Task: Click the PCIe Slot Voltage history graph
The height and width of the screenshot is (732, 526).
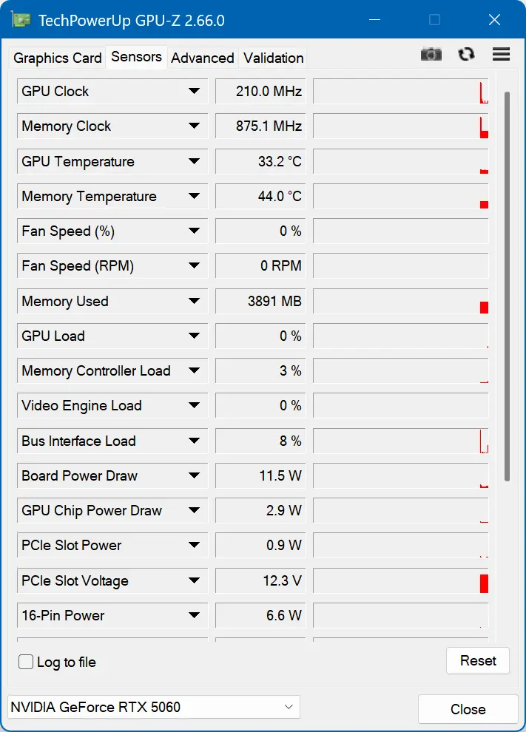Action: click(x=401, y=580)
